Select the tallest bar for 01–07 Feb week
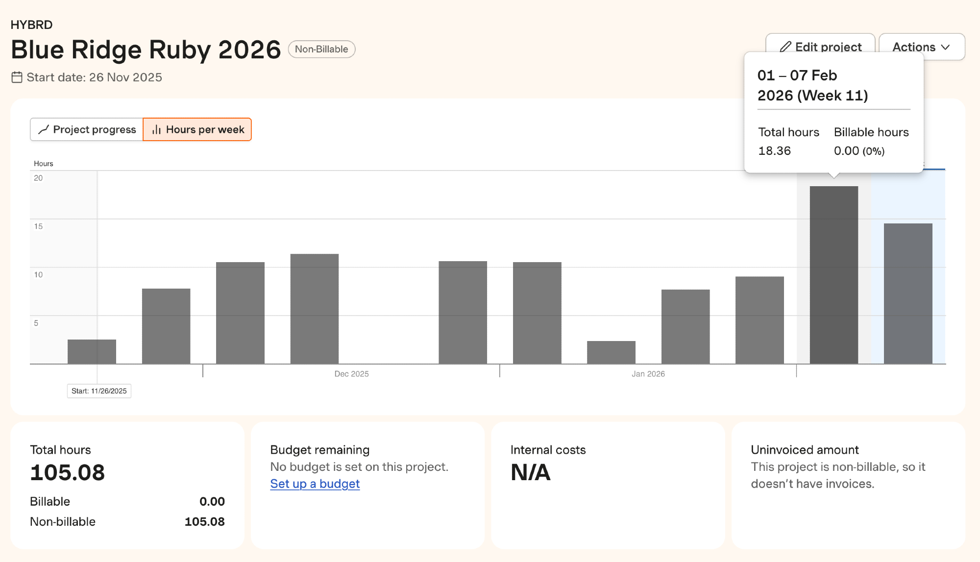This screenshot has height=562, width=980. tap(833, 274)
